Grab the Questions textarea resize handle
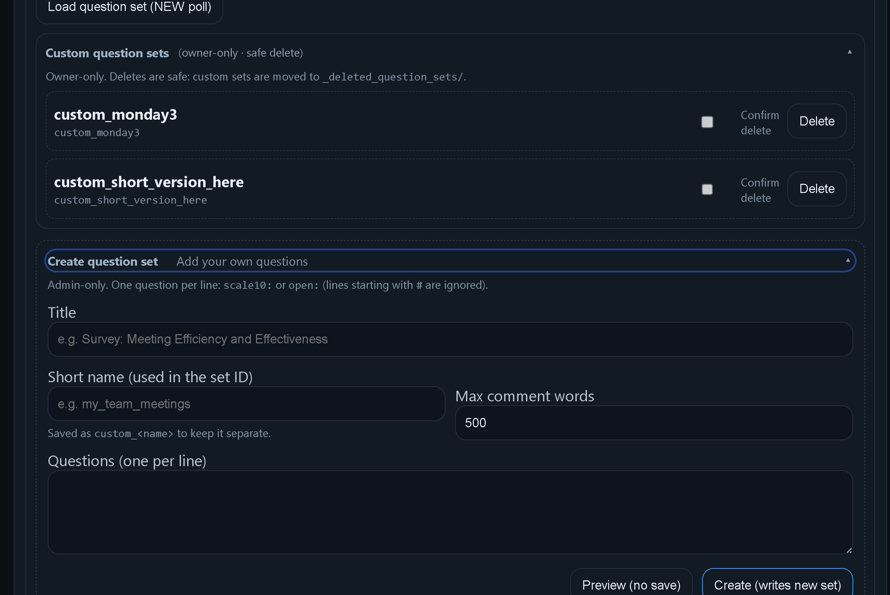This screenshot has width=890, height=595. [x=849, y=551]
